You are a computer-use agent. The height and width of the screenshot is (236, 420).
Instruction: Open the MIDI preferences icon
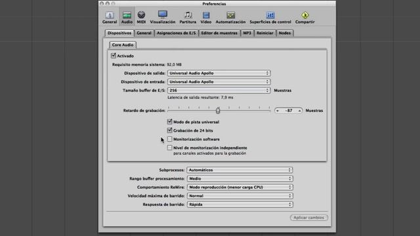coord(141,18)
